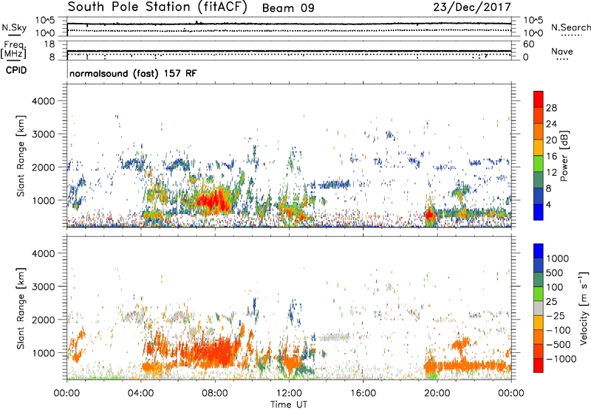Click the '16:00' time axis tick
Image resolution: width=591 pixels, height=409 pixels.
[x=363, y=393]
